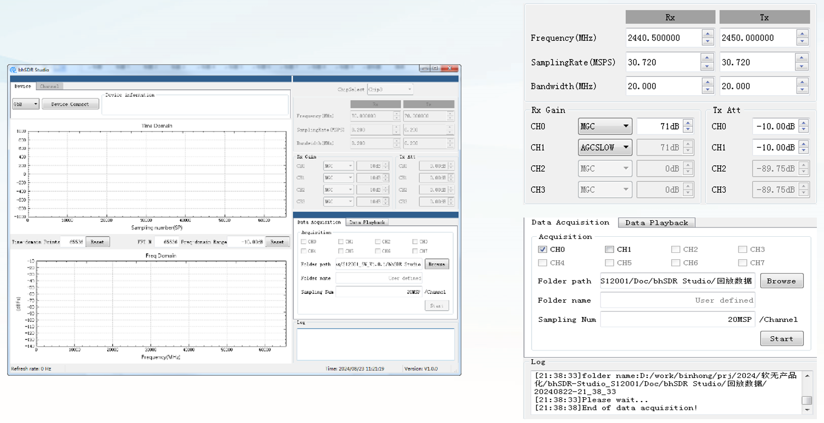Click the Device Connect button
Viewport: 824px width, 423px height.
[x=70, y=104]
